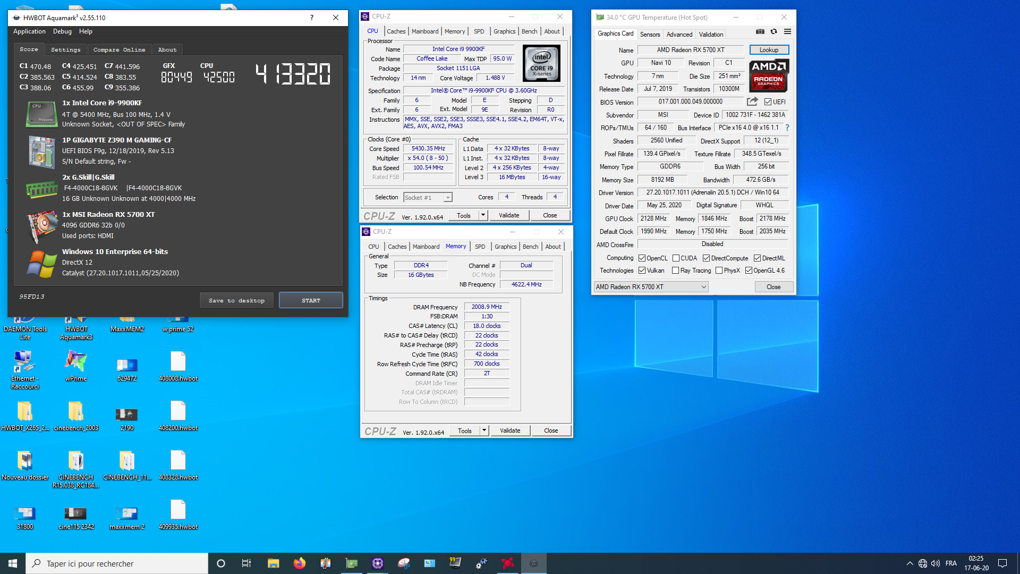Toggle UEFI checkbox in GPU-Z
The width and height of the screenshot is (1020, 574).
[768, 102]
